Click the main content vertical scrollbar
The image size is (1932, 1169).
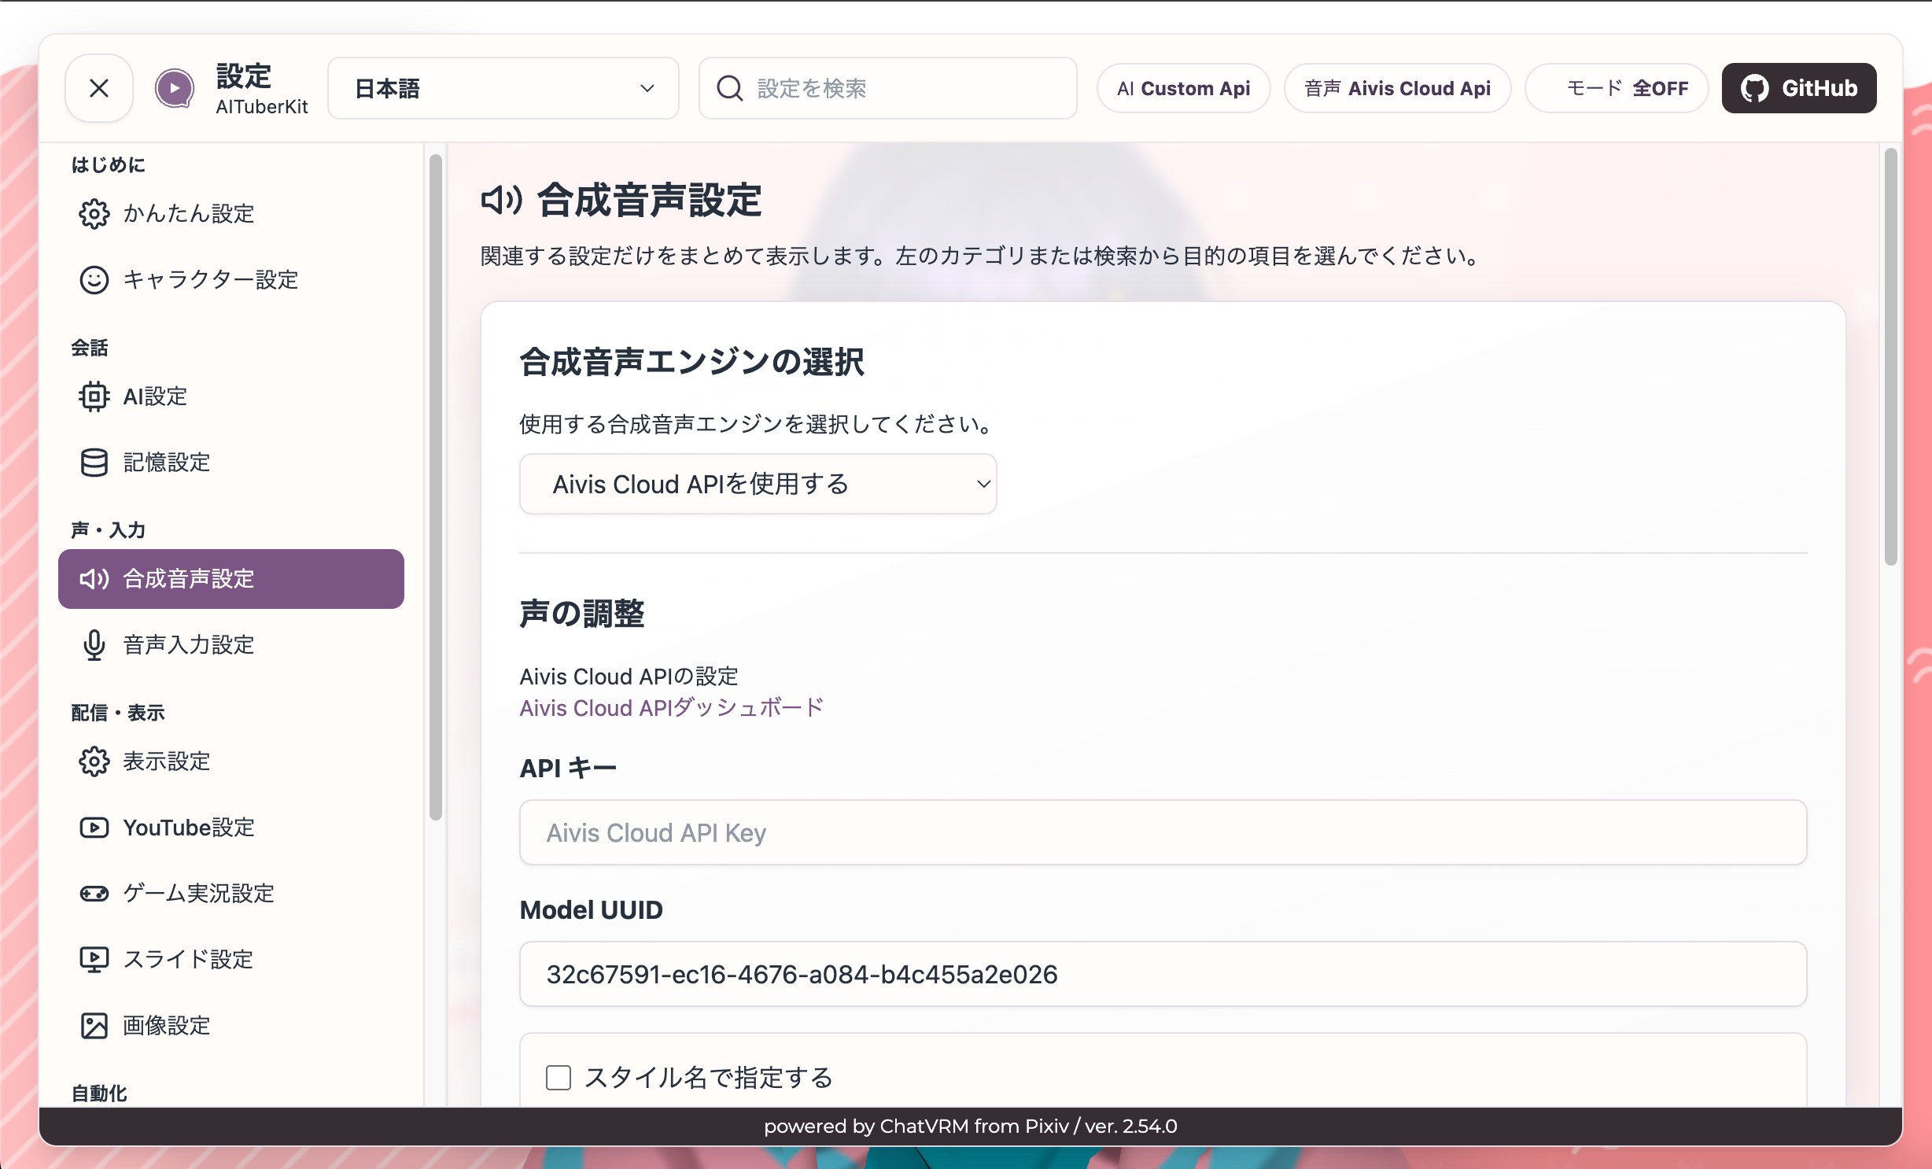point(1890,356)
